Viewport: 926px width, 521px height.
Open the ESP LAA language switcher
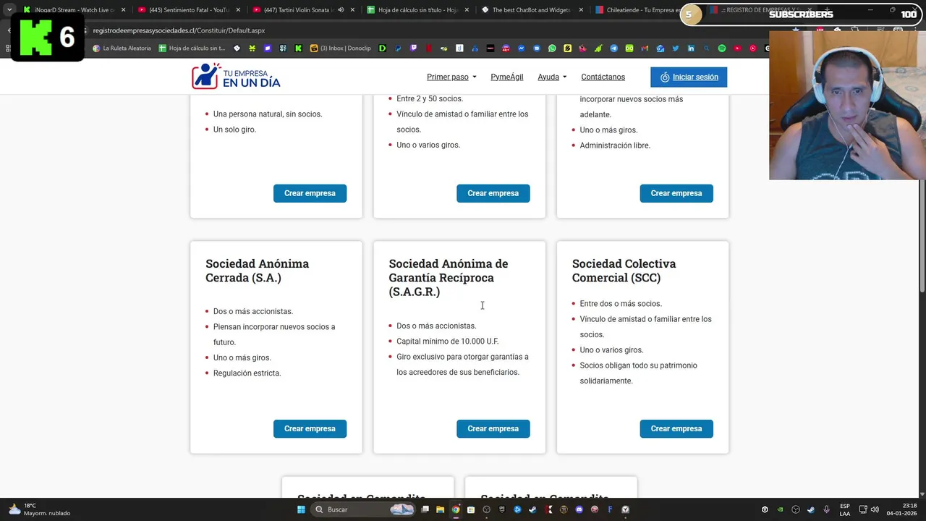coord(845,509)
